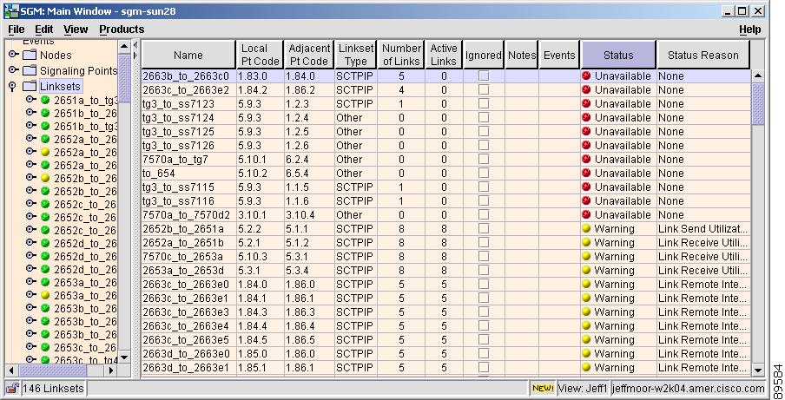Check Ignored box for tg3_to_ss7123

tap(484, 104)
